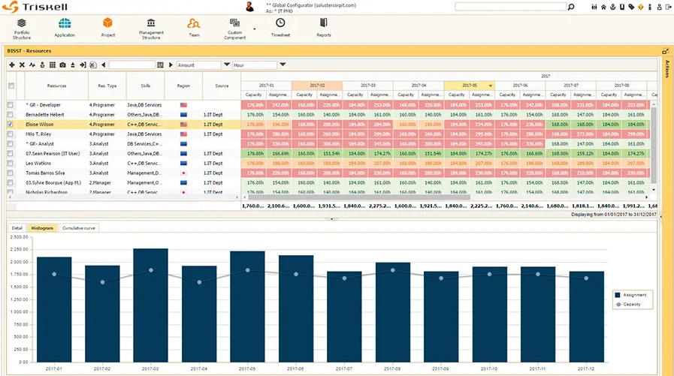Click the pulse chart icon in grid toolbar
This screenshot has height=376, width=674.
tap(32, 65)
